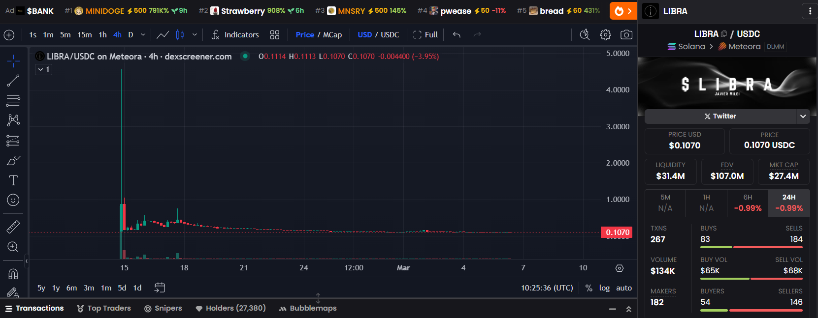The width and height of the screenshot is (818, 318).
Task: Switch chart type to line
Action: point(163,35)
